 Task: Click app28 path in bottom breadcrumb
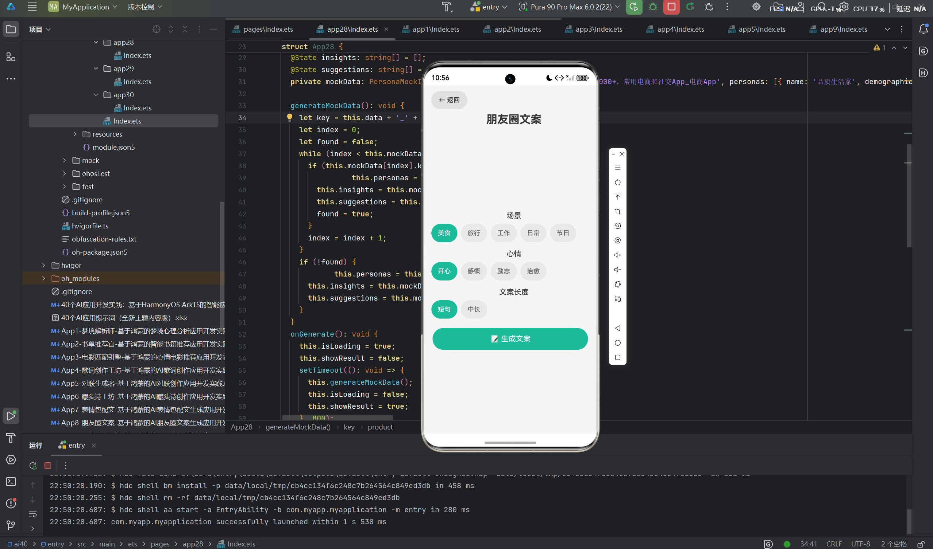point(193,544)
